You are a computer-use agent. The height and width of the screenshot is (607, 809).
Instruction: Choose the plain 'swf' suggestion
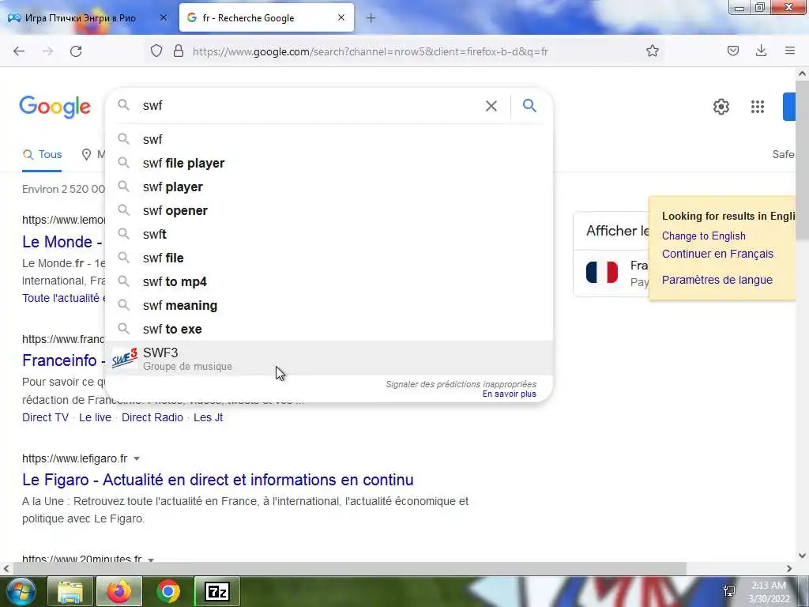[329, 139]
